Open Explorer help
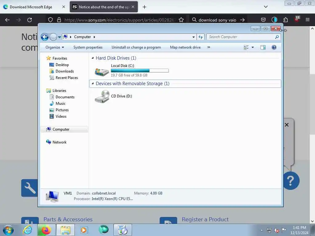The image size is (315, 236). [274, 47]
